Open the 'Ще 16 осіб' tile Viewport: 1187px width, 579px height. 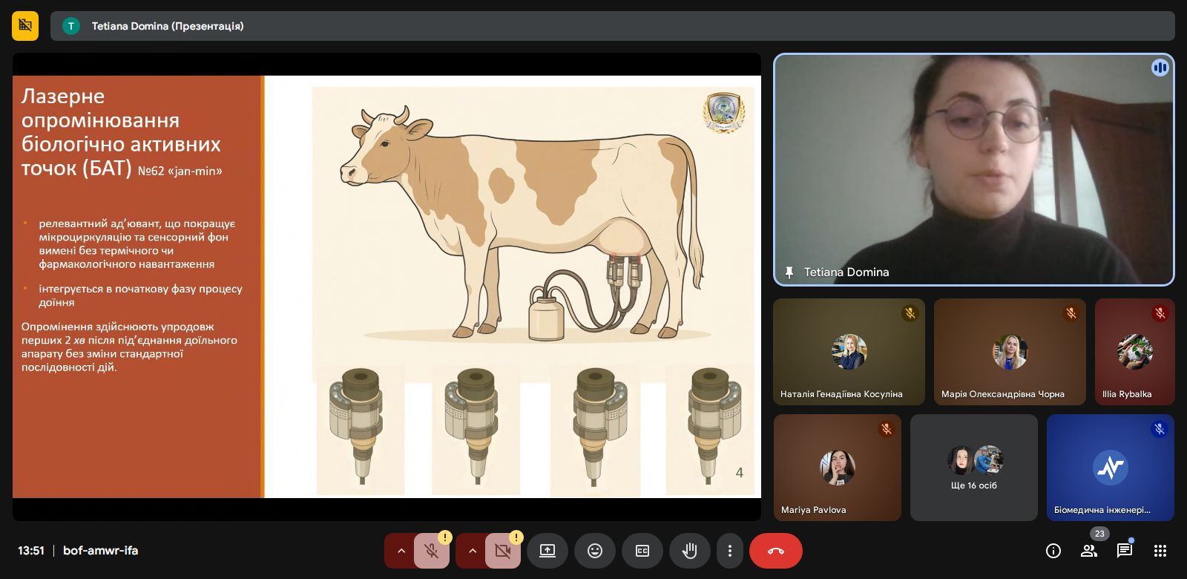973,468
